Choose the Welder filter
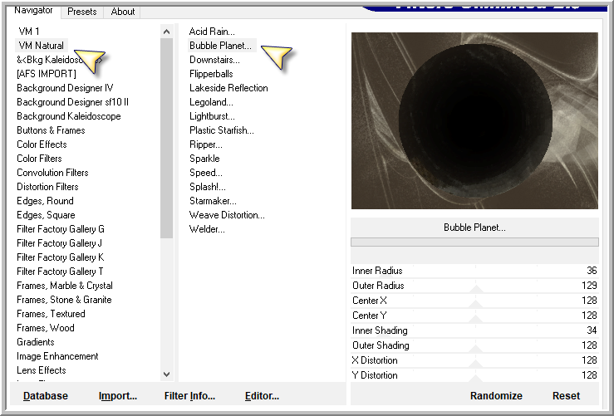Screen dimensions: 614x416 click(207, 229)
